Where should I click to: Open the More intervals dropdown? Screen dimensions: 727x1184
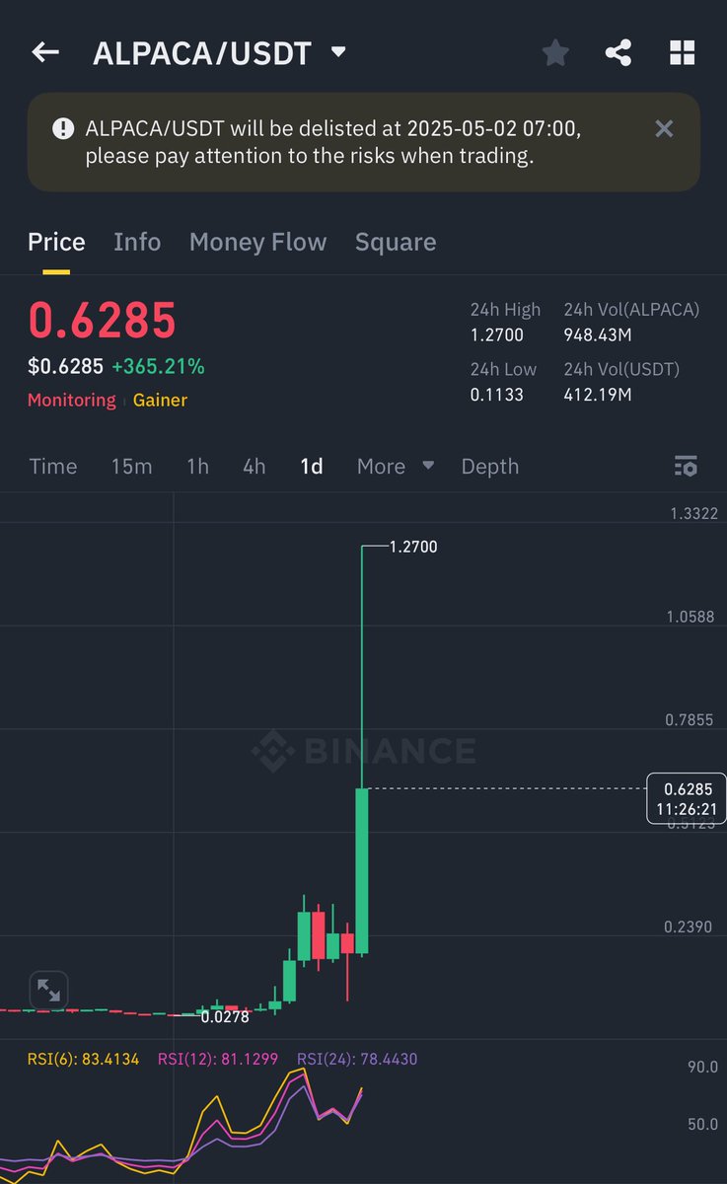pos(396,466)
